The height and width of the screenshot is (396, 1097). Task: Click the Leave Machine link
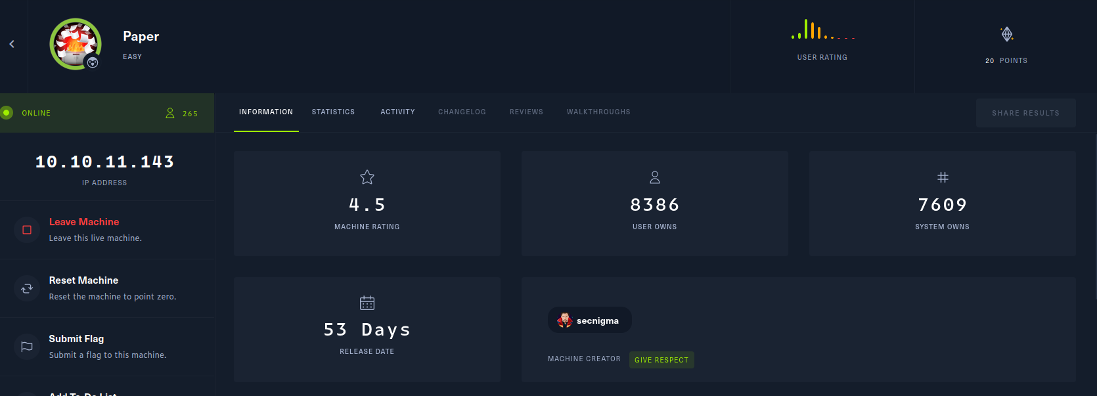coord(84,222)
